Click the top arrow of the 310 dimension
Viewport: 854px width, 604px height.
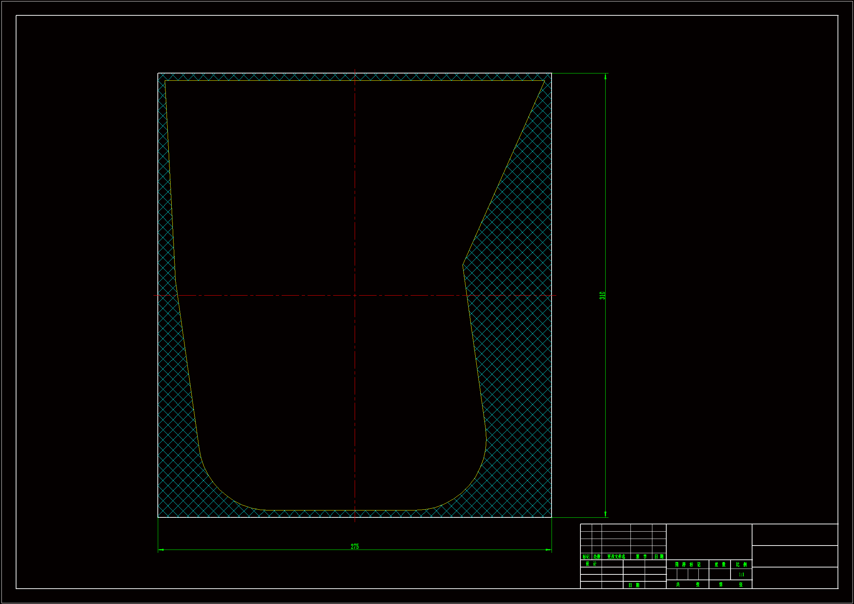[x=606, y=77]
